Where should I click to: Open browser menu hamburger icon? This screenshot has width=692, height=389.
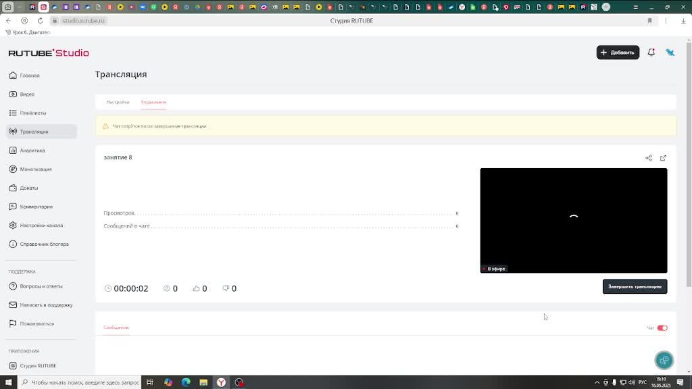[x=635, y=7]
